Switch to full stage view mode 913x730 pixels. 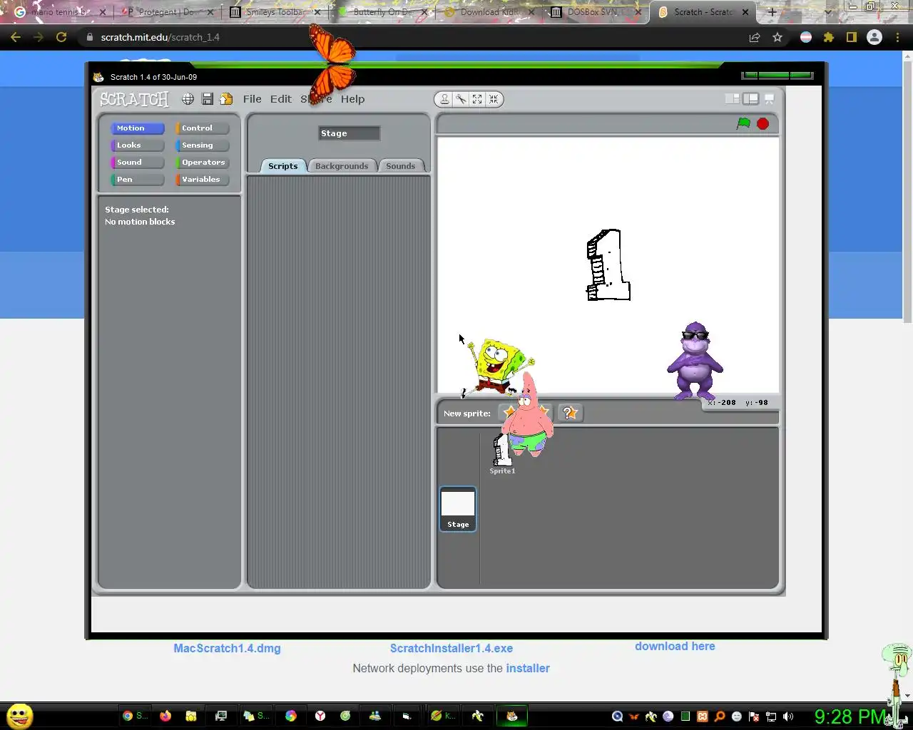(x=750, y=99)
